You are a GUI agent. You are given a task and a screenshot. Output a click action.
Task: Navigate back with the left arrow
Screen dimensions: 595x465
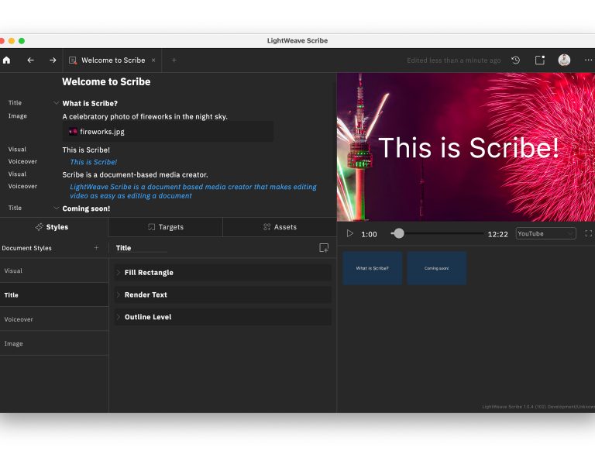coord(30,60)
